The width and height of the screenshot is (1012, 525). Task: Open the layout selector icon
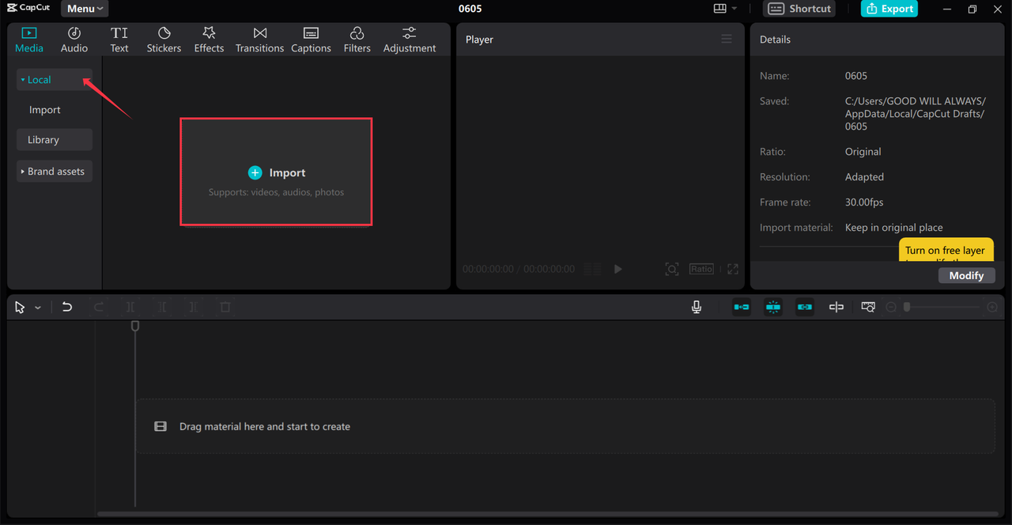click(719, 9)
